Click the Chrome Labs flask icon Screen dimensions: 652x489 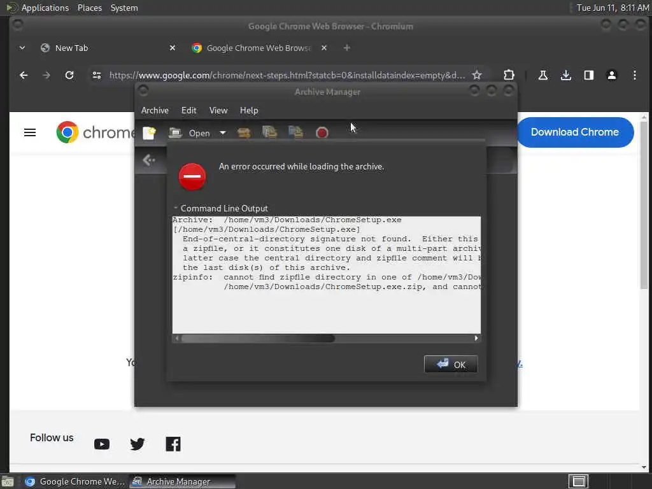tap(542, 75)
